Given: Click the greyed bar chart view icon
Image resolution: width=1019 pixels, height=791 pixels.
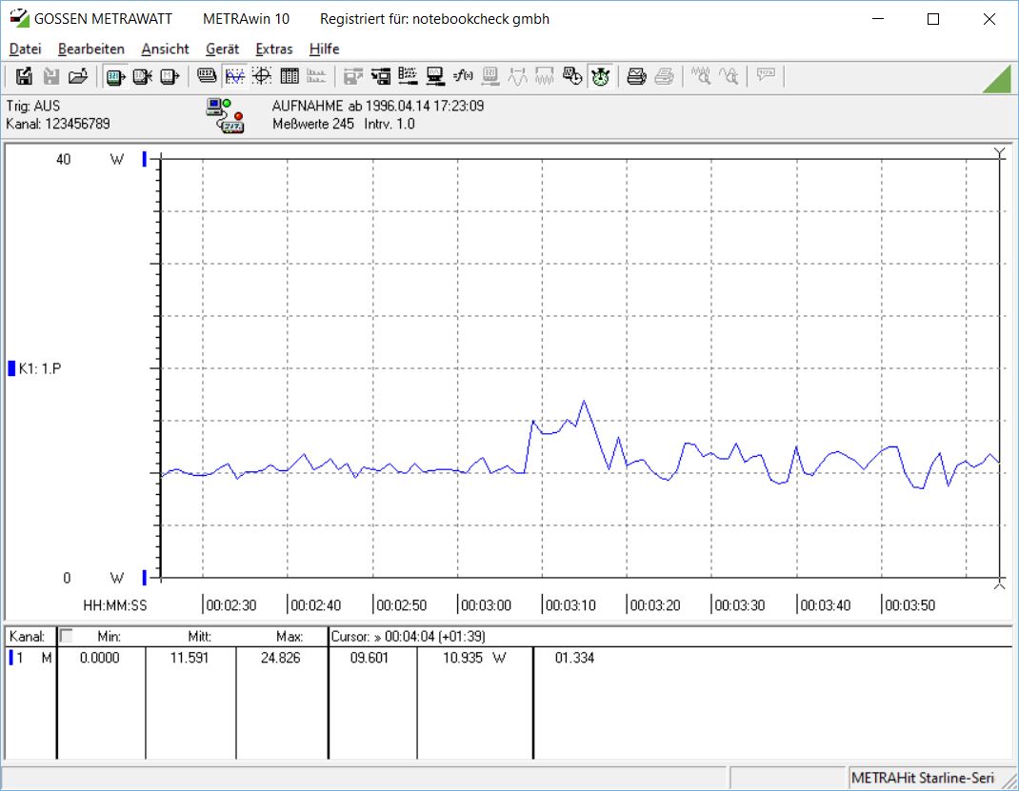Looking at the screenshot, I should pos(316,77).
